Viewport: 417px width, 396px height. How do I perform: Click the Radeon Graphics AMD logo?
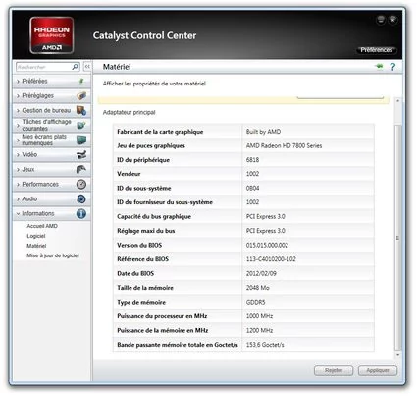coord(52,35)
